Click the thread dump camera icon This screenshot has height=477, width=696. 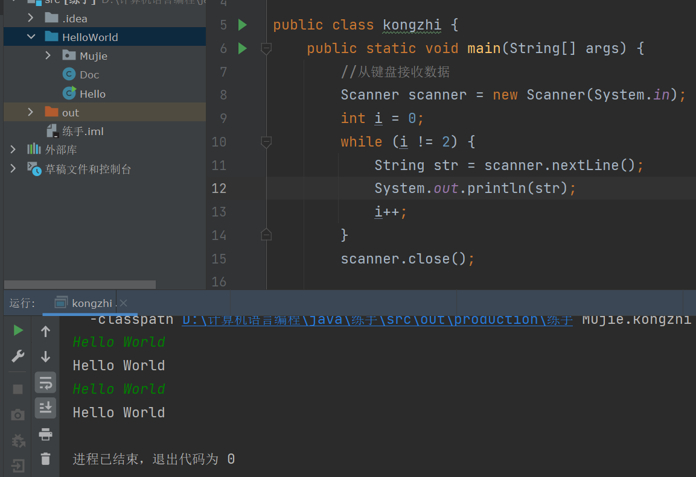[x=18, y=415]
